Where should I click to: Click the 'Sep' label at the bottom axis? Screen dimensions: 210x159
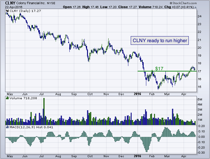[x=74, y=156]
